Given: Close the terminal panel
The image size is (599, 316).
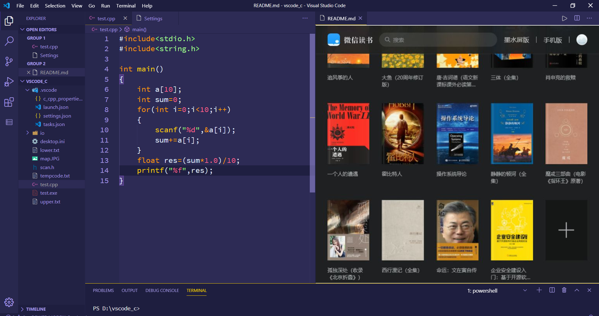Looking at the screenshot, I should pyautogui.click(x=589, y=290).
